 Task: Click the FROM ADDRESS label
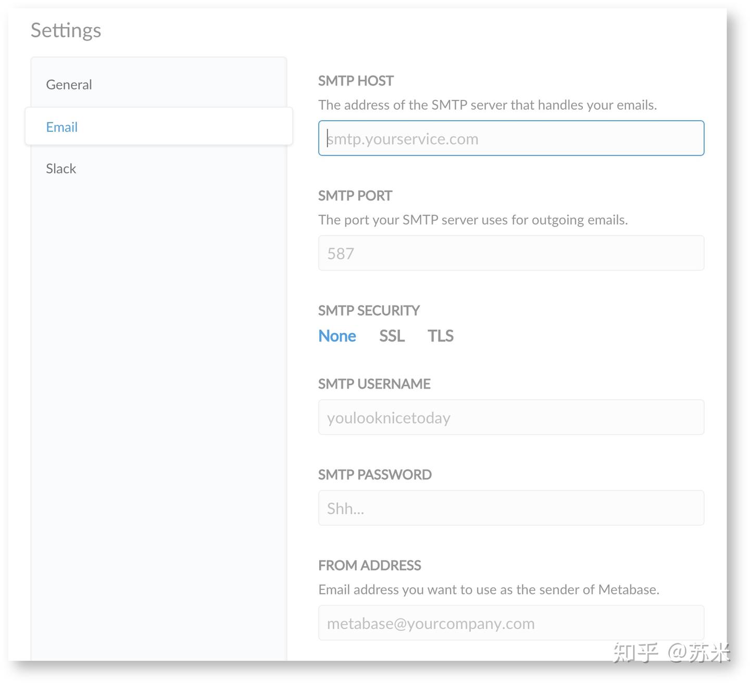pyautogui.click(x=369, y=565)
